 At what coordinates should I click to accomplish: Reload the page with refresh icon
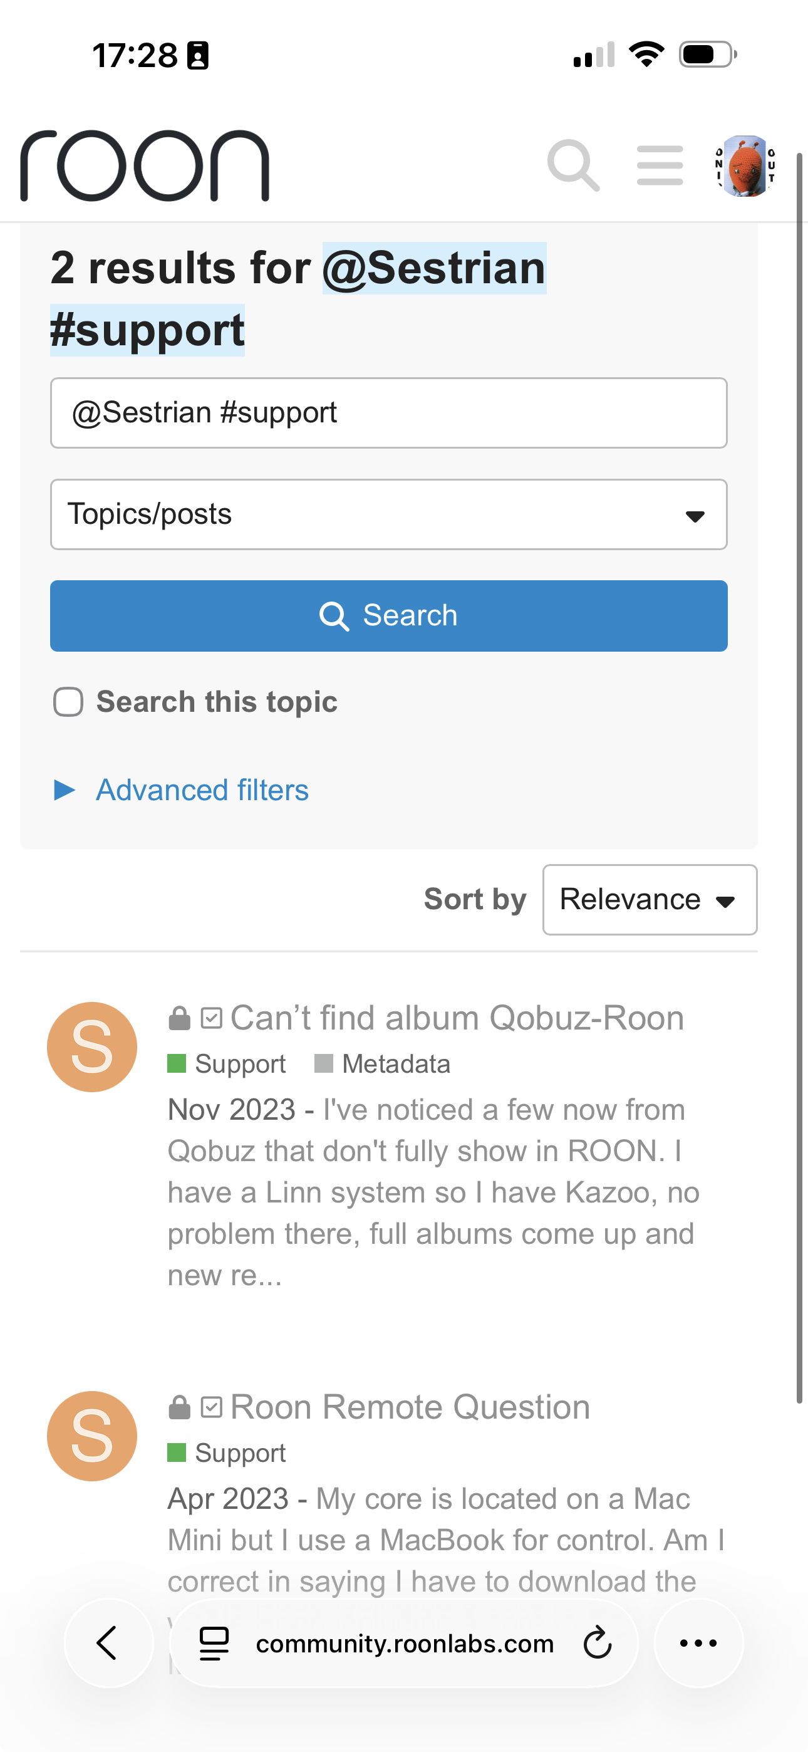[597, 1643]
